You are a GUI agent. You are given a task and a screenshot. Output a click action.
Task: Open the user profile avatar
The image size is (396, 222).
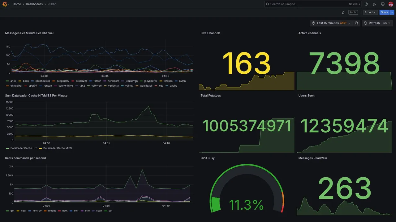pos(391,4)
